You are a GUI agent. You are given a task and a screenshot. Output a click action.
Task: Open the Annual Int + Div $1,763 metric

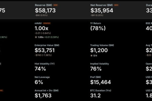43,95
